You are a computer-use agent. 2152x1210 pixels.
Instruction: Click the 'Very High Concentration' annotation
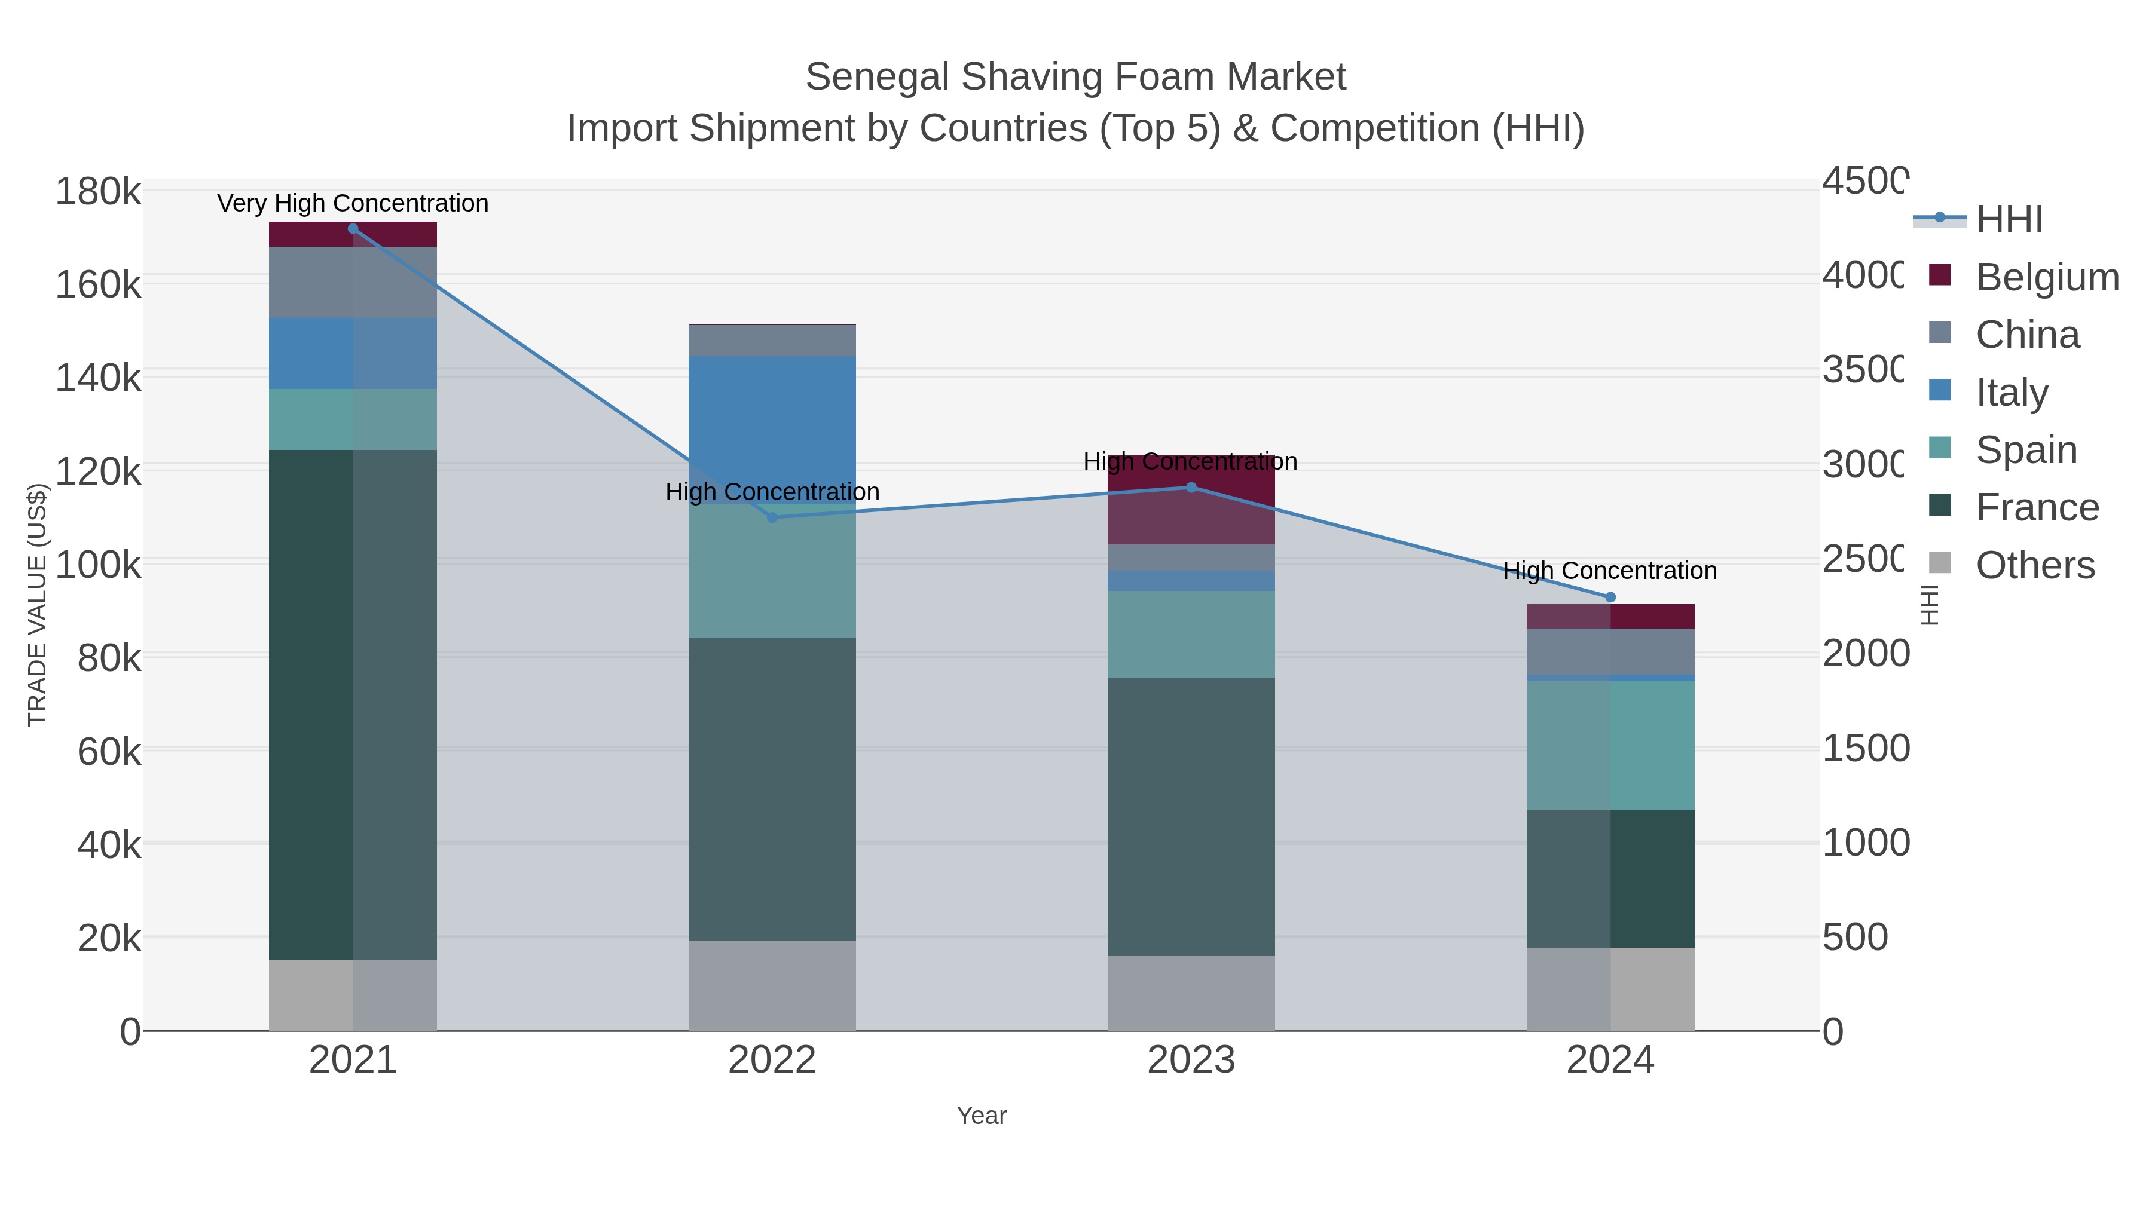353,204
